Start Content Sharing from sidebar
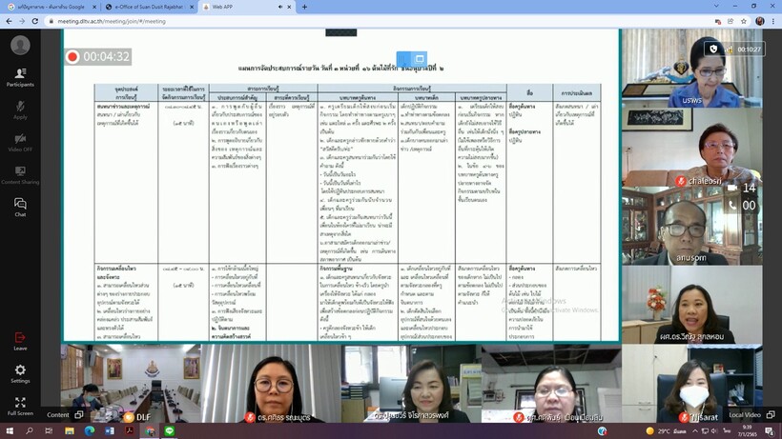 (20, 174)
